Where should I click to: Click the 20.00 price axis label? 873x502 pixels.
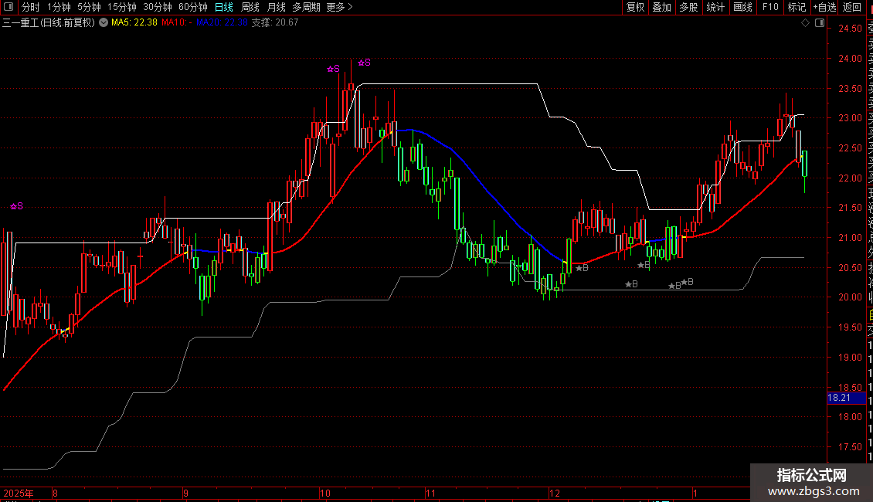(x=850, y=297)
